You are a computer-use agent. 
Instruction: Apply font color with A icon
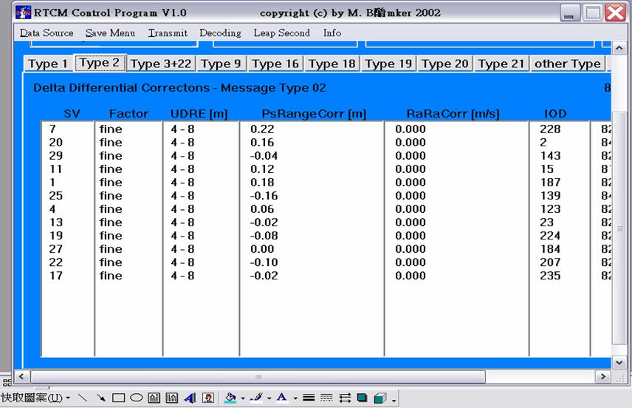pyautogui.click(x=282, y=398)
